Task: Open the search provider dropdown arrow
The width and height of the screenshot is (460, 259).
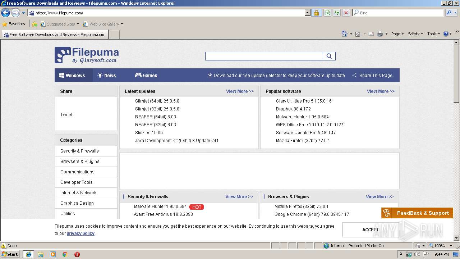Action: click(x=455, y=13)
